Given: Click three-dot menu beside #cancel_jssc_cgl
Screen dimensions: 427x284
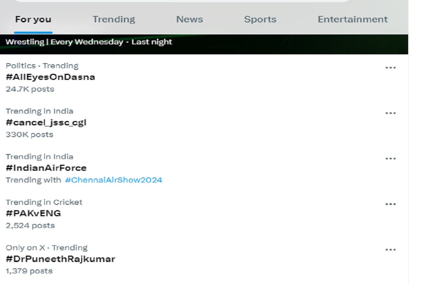Looking at the screenshot, I should pos(390,113).
